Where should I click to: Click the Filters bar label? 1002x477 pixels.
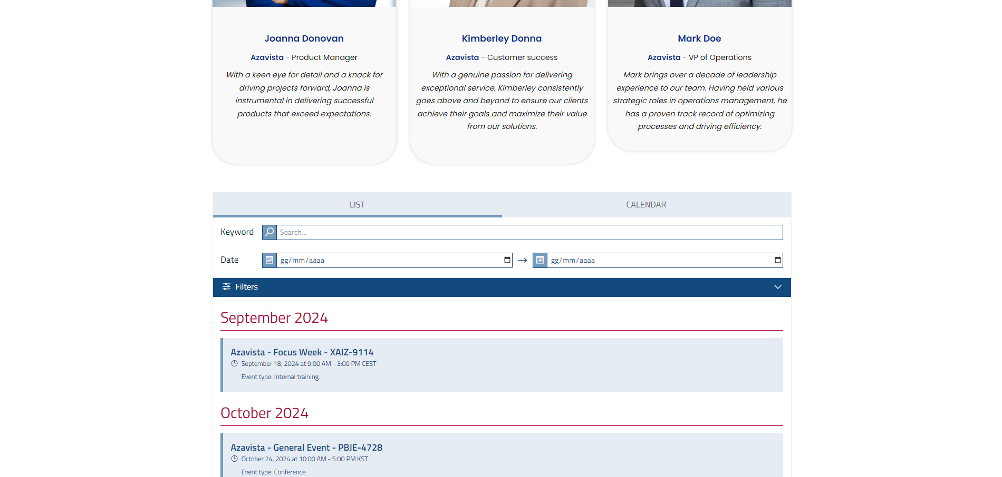point(246,287)
